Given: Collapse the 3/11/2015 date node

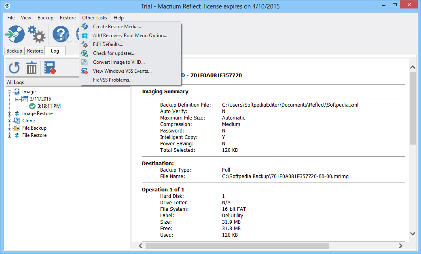Looking at the screenshot, I should pyautogui.click(x=17, y=99).
